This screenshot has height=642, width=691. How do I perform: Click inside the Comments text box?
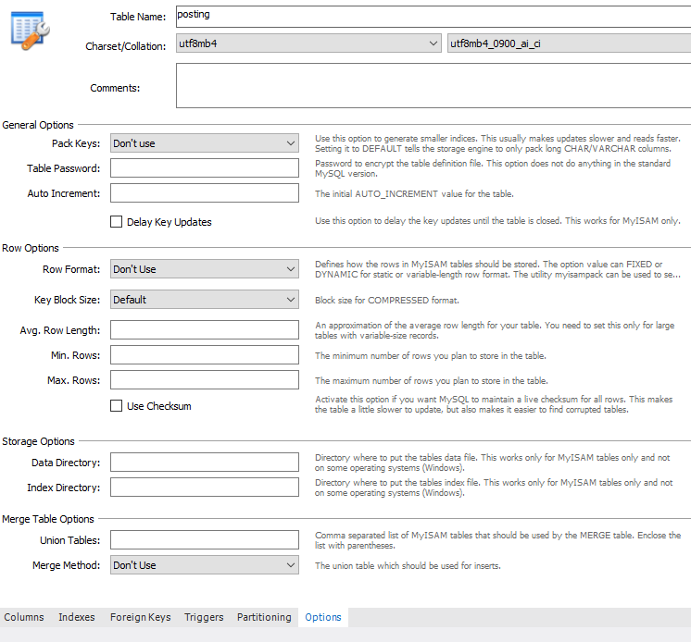click(x=433, y=85)
